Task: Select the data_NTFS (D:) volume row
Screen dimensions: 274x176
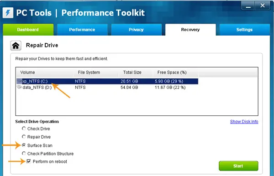Action: [107, 88]
